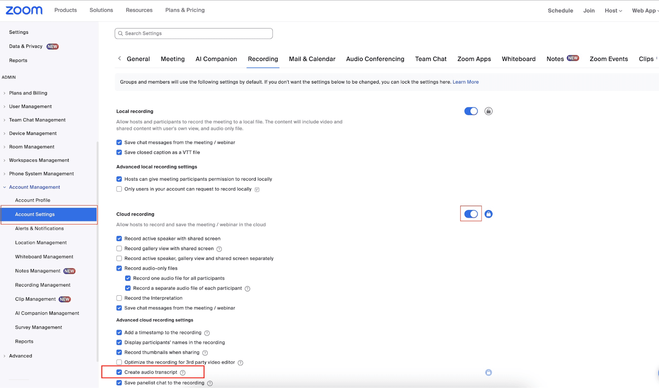Click help icon beside Optimize for 3rd party editor

[241, 362]
